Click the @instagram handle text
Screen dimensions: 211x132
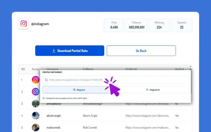click(x=40, y=24)
